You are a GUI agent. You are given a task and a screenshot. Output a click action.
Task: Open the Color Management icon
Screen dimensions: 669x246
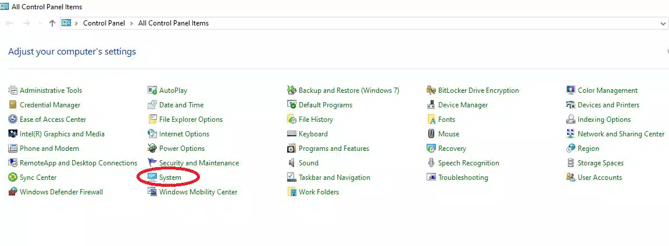click(571, 91)
